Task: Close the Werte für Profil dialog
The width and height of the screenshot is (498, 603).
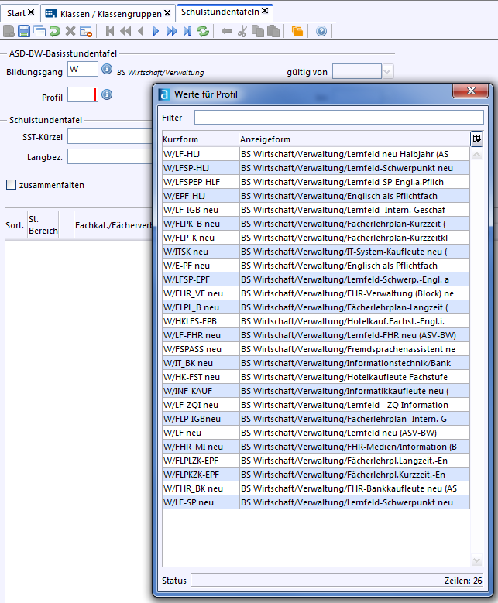Action: tap(470, 94)
